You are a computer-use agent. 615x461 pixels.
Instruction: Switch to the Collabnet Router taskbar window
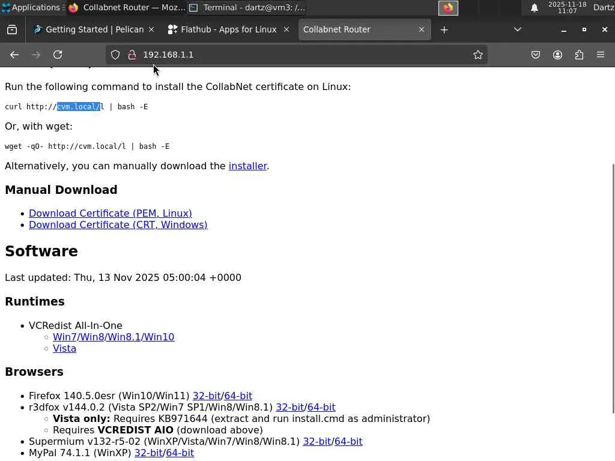click(127, 7)
